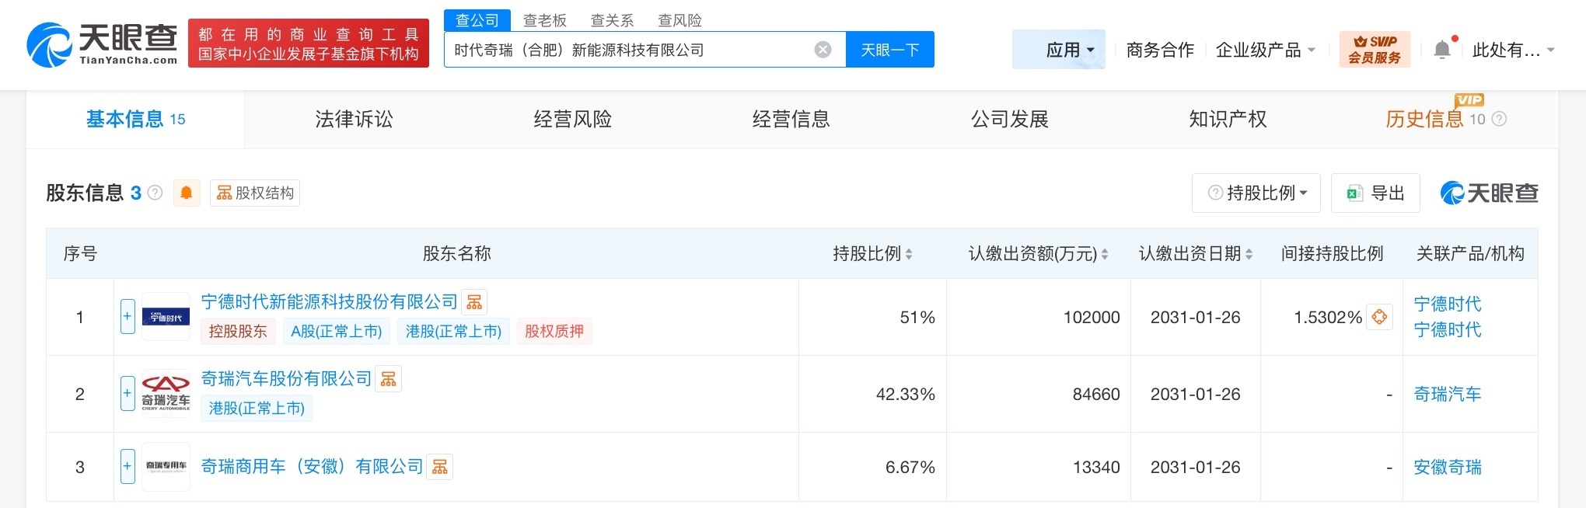Click the CATL 宁德时代 company logo thumbnail
This screenshot has height=508, width=1586.
[165, 317]
